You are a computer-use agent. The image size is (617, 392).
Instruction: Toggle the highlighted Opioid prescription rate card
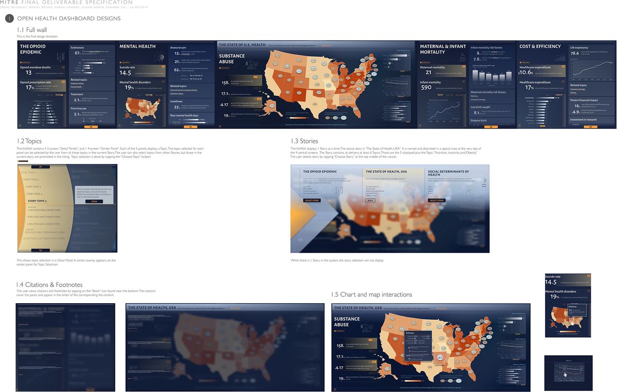(41, 86)
